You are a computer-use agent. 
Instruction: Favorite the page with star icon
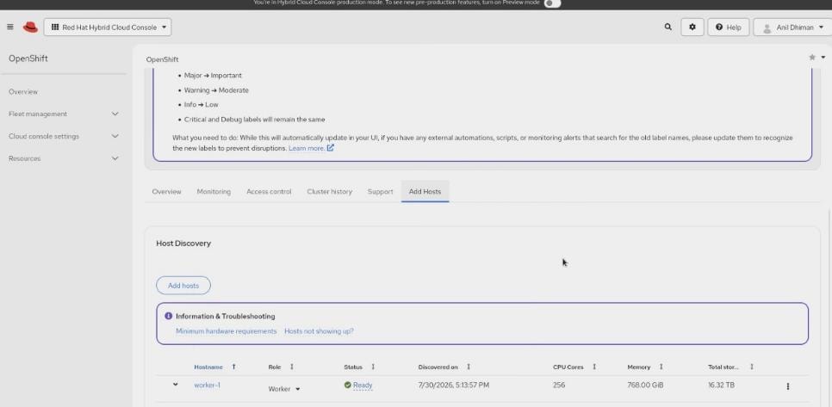tap(812, 58)
